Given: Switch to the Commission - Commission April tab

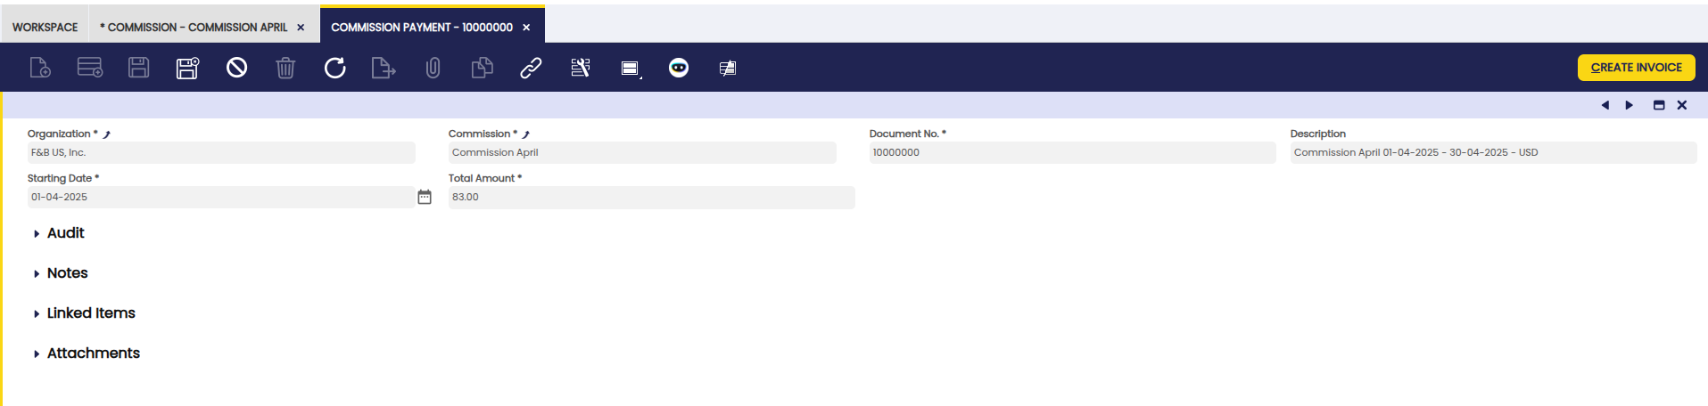Looking at the screenshot, I should (x=196, y=28).
